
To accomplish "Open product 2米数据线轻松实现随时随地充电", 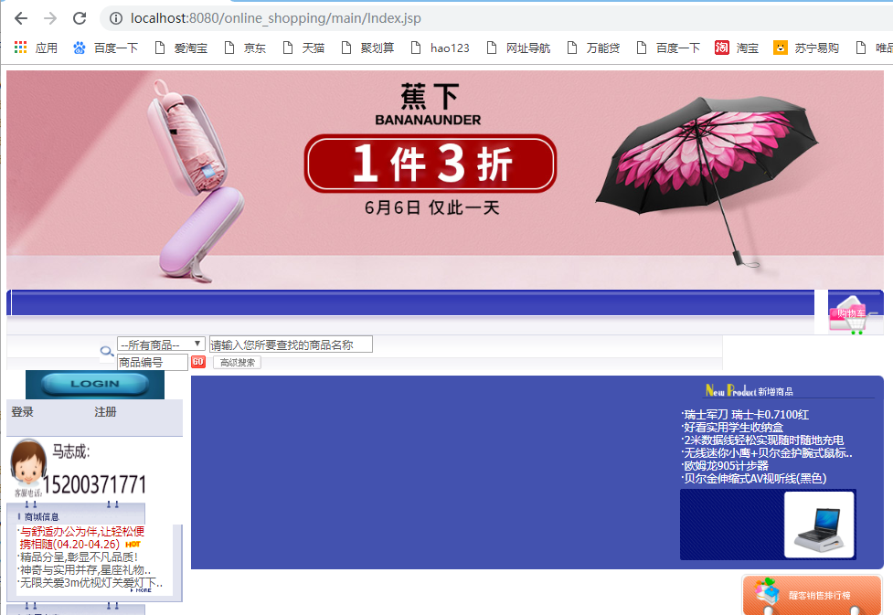I will point(763,440).
